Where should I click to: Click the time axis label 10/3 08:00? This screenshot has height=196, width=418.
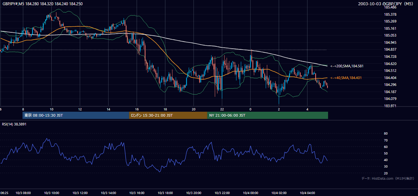[23, 193]
